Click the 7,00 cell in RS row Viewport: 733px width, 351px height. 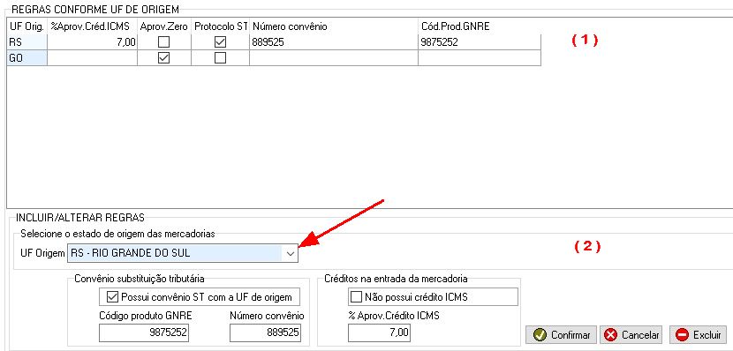tap(92, 42)
